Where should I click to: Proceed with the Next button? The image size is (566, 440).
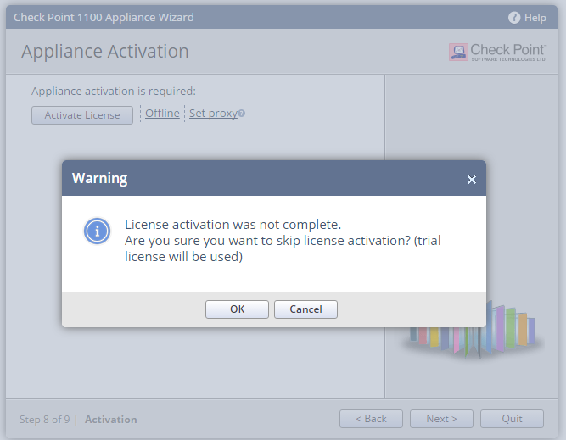click(x=441, y=419)
